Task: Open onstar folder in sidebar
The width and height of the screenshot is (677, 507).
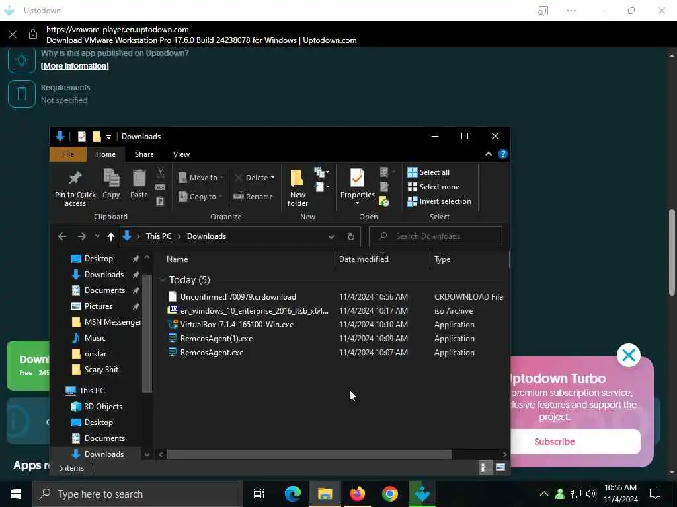Action: click(x=95, y=354)
